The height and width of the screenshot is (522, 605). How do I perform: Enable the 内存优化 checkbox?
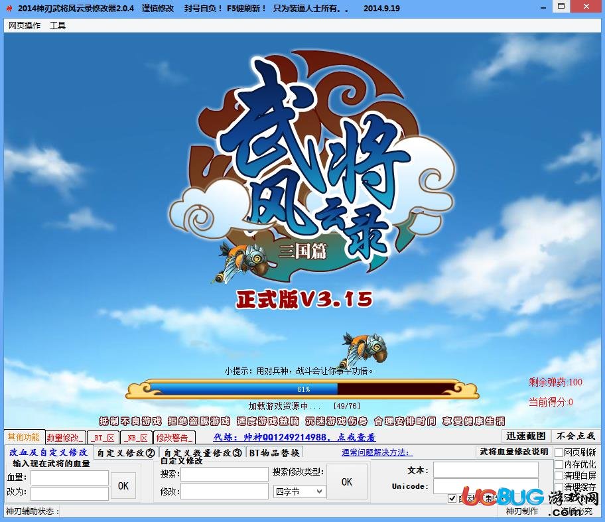click(x=559, y=464)
